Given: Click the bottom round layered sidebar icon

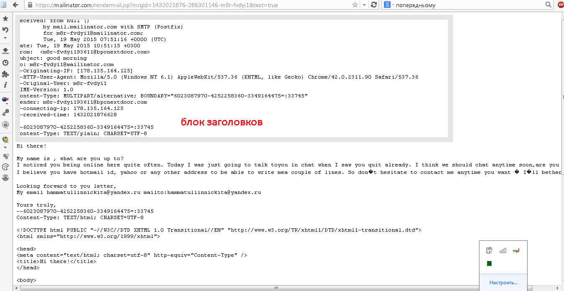Looking at the screenshot, I should click(5, 178).
